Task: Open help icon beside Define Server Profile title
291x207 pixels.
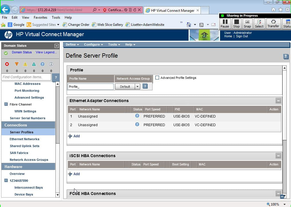Action: 286,56
